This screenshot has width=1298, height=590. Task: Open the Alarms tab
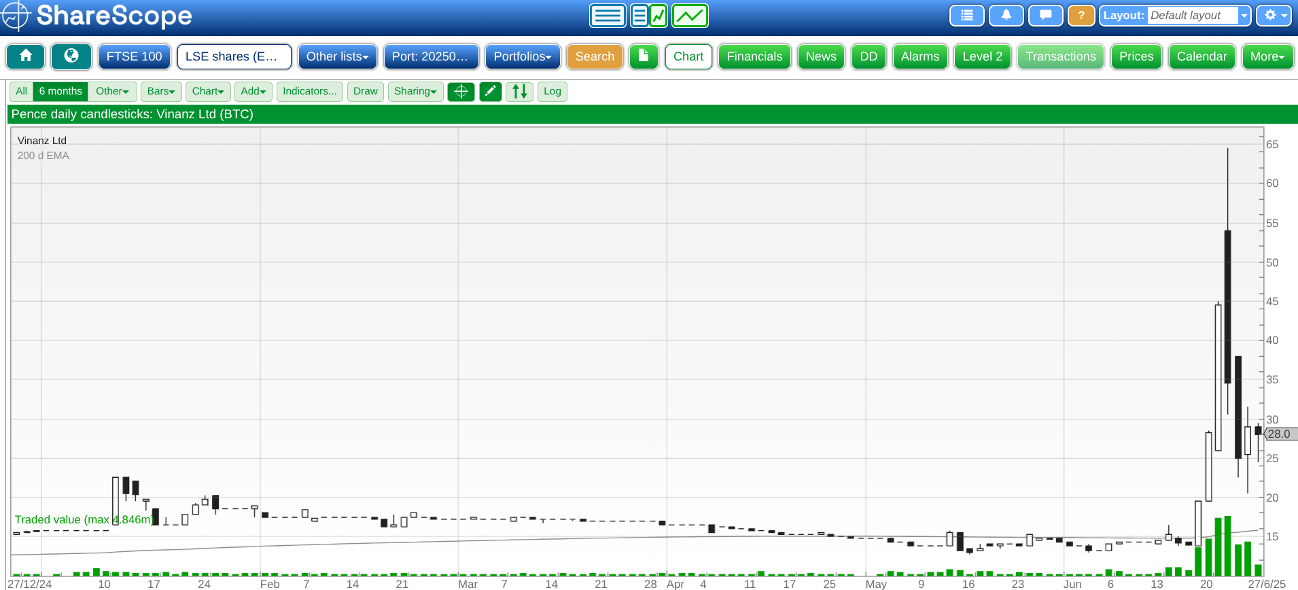pyautogui.click(x=920, y=56)
